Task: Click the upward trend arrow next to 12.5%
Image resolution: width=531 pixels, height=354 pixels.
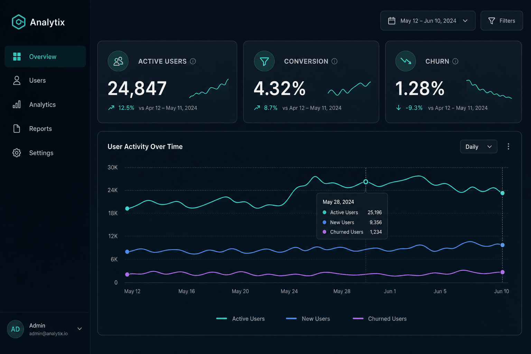Action: pyautogui.click(x=111, y=108)
